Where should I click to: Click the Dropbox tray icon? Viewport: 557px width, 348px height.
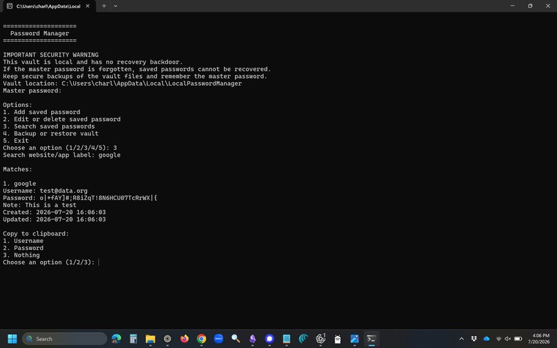pyautogui.click(x=474, y=339)
